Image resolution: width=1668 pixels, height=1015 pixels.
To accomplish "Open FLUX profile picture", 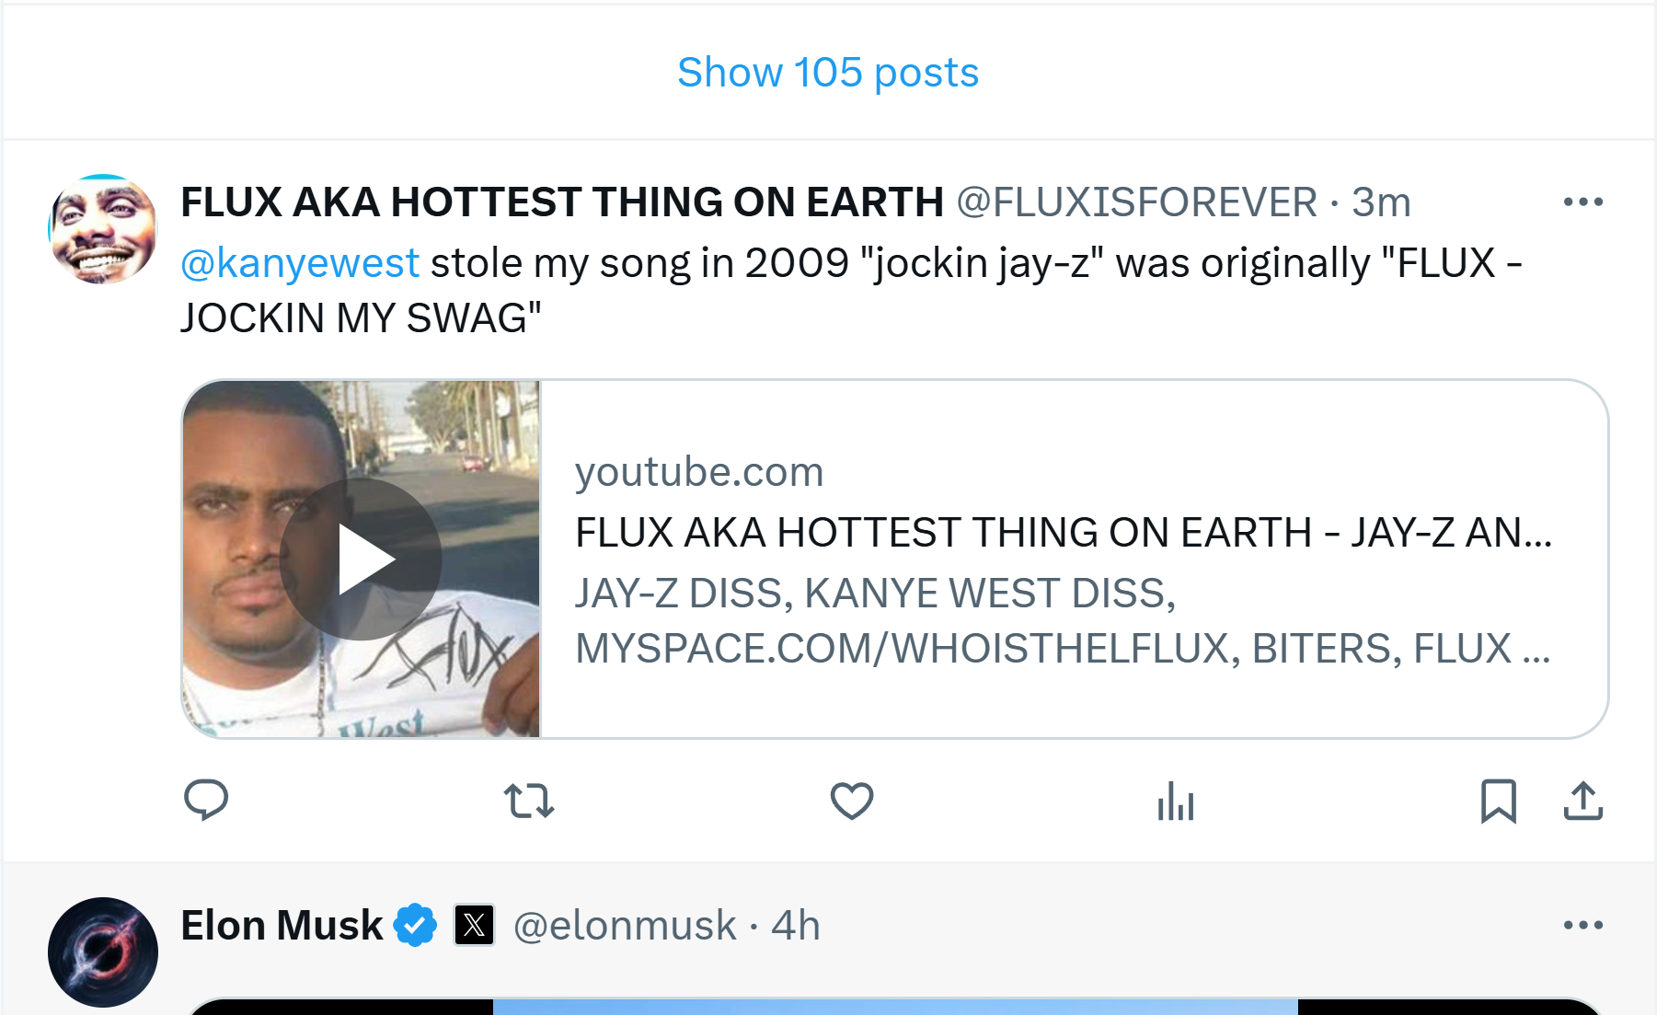I will click(x=103, y=229).
